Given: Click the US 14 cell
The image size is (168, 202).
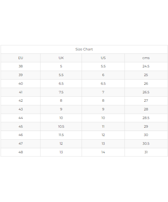Looking at the screenshot, I should 103,152.
